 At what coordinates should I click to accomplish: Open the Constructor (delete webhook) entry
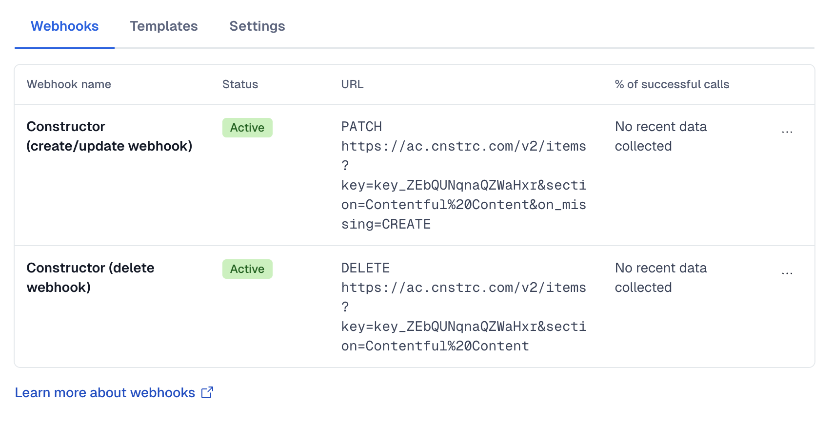[90, 278]
